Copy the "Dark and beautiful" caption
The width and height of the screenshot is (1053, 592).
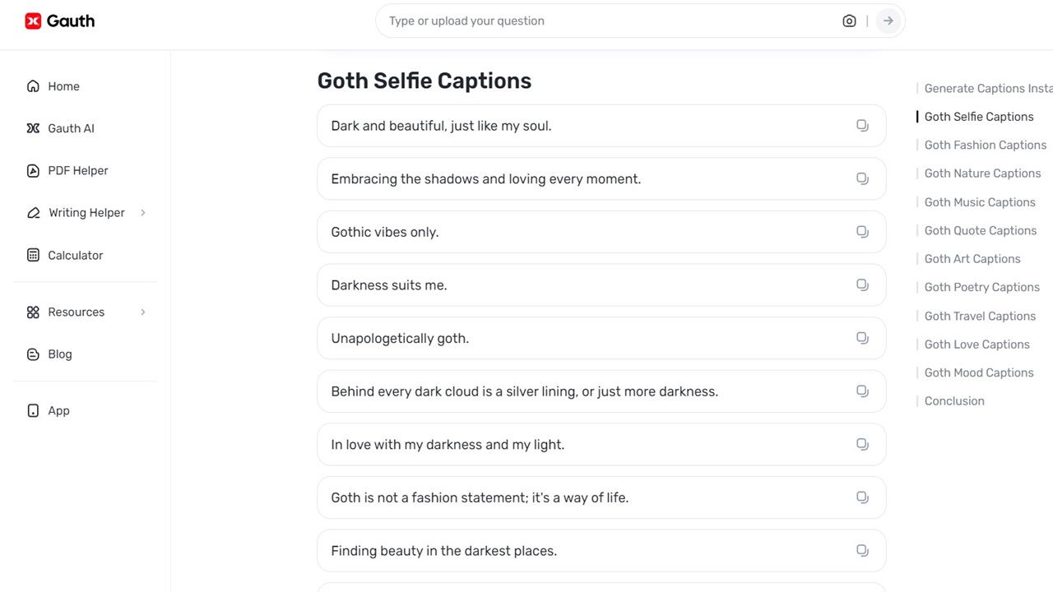coord(862,126)
